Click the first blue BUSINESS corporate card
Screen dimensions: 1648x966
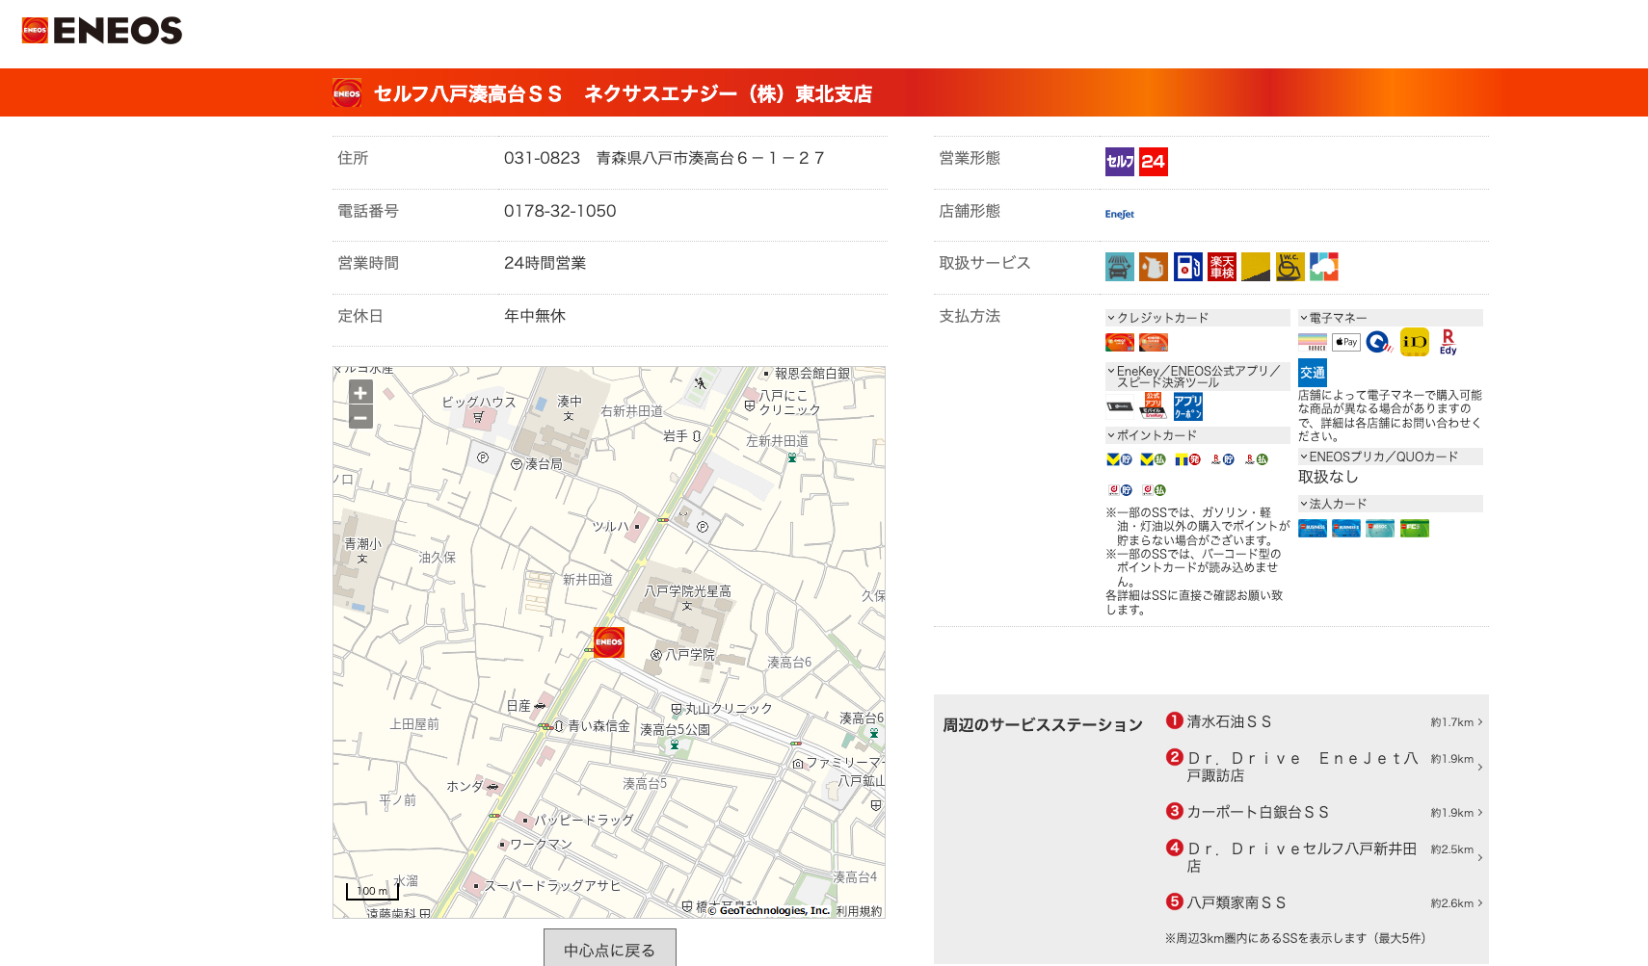pos(1313,528)
